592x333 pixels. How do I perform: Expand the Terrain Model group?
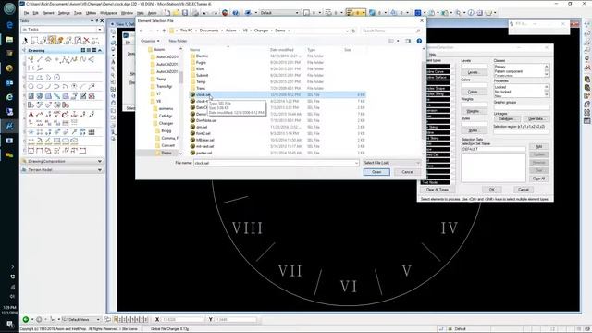click(100, 170)
